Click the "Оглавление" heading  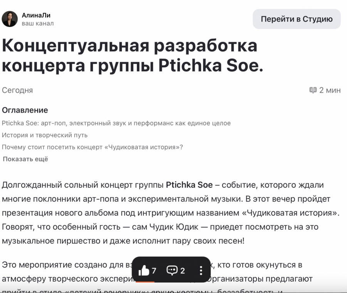coord(25,110)
